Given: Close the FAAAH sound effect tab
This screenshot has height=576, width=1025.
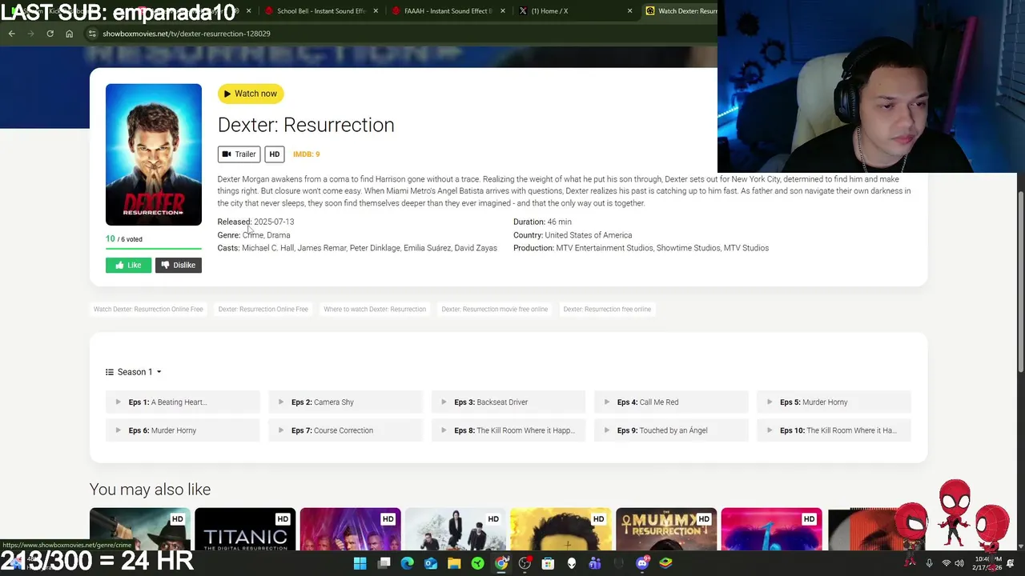Looking at the screenshot, I should (503, 11).
